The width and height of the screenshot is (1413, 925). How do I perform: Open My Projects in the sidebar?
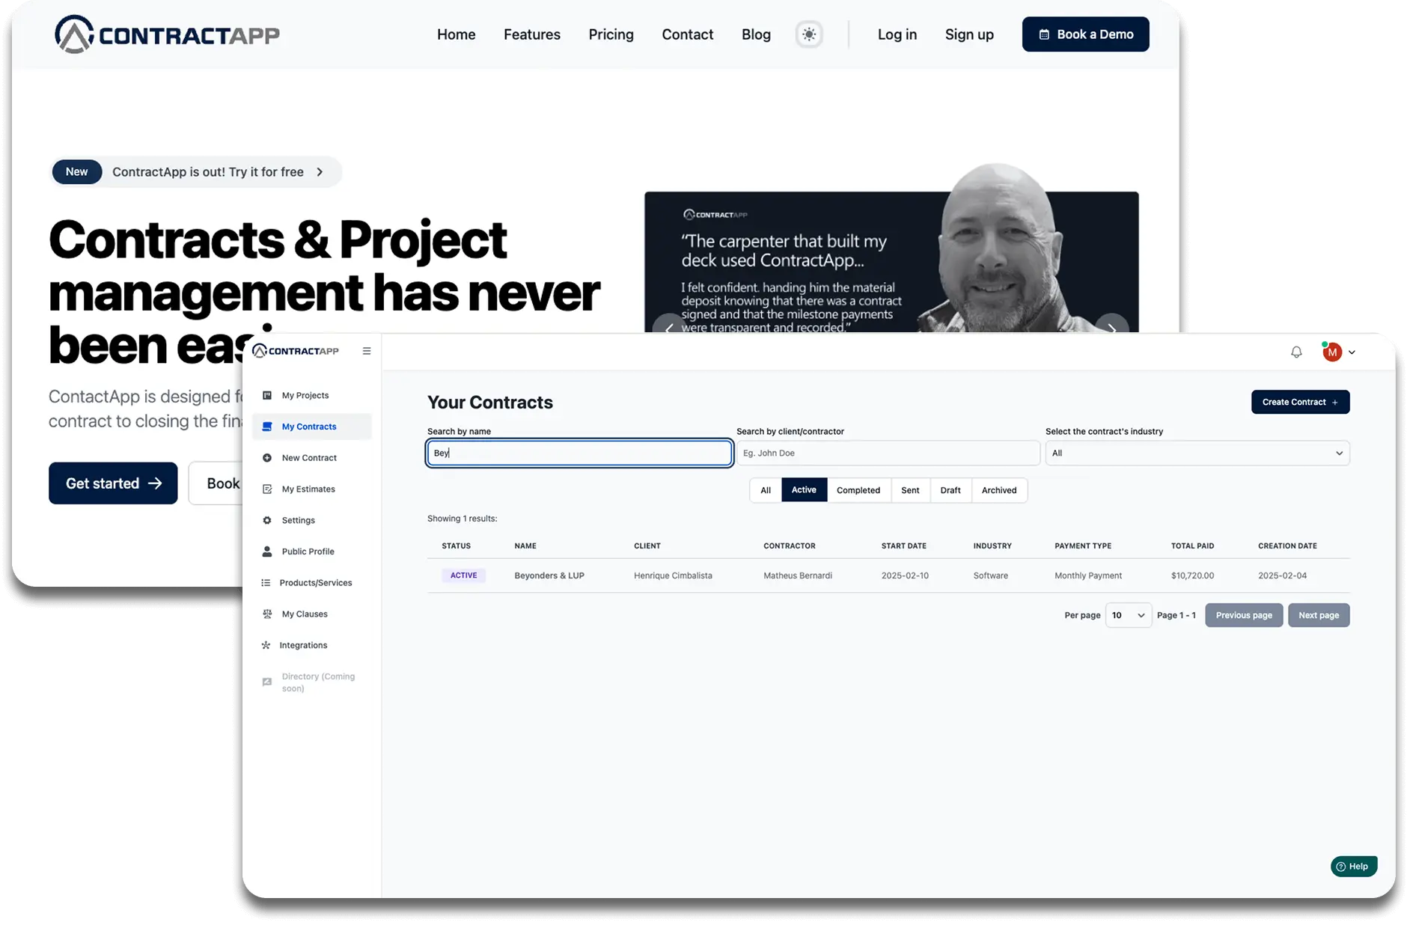click(312, 395)
